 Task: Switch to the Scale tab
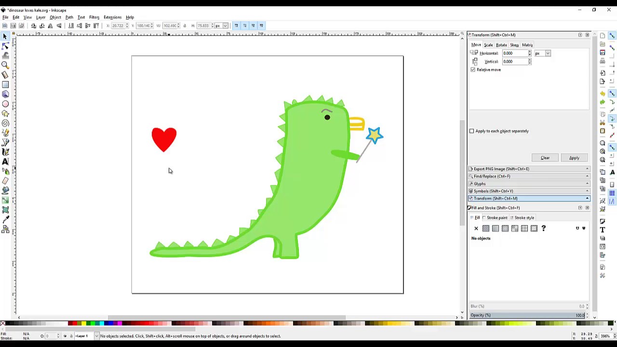(488, 45)
